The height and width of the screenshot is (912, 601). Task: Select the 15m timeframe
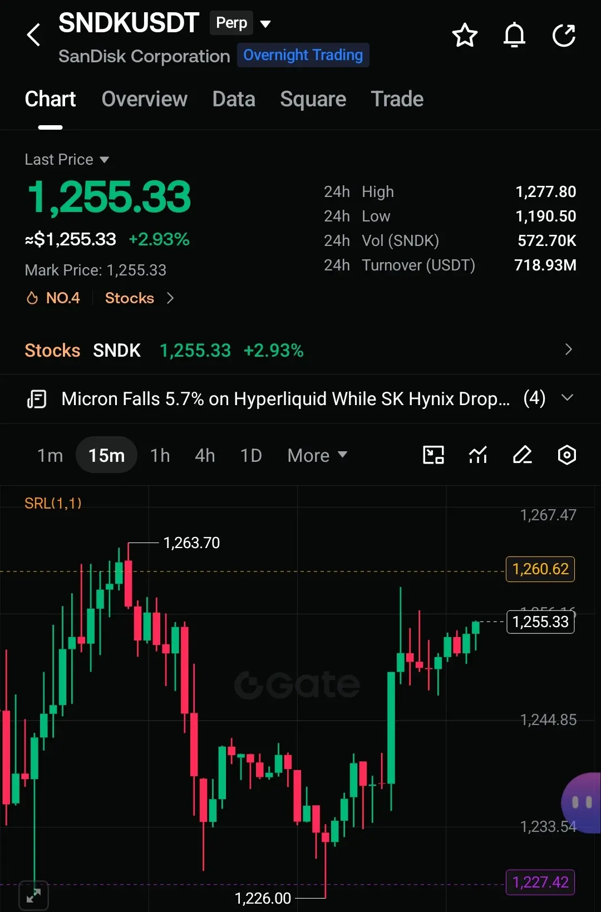point(106,455)
